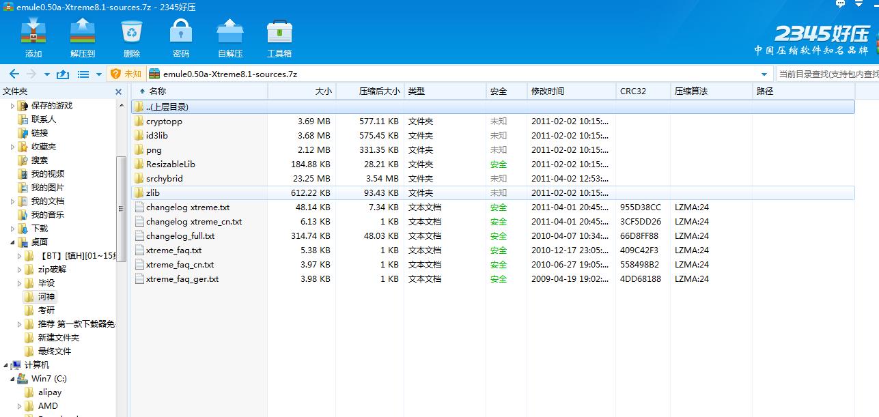Image resolution: width=879 pixels, height=417 pixels.
Task: Expand the AMD folder tree node
Action: [x=19, y=406]
